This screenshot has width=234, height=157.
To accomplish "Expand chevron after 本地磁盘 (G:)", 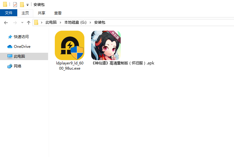I will point(90,22).
